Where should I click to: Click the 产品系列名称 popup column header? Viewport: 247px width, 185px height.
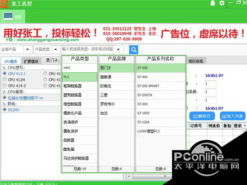pyautogui.click(x=161, y=59)
